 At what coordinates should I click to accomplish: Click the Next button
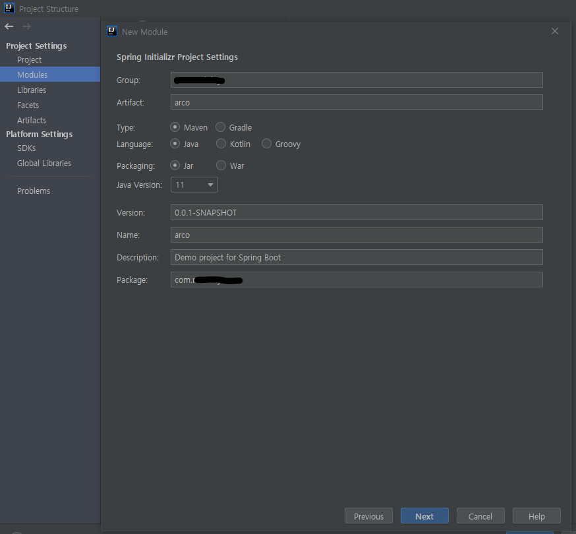point(424,516)
